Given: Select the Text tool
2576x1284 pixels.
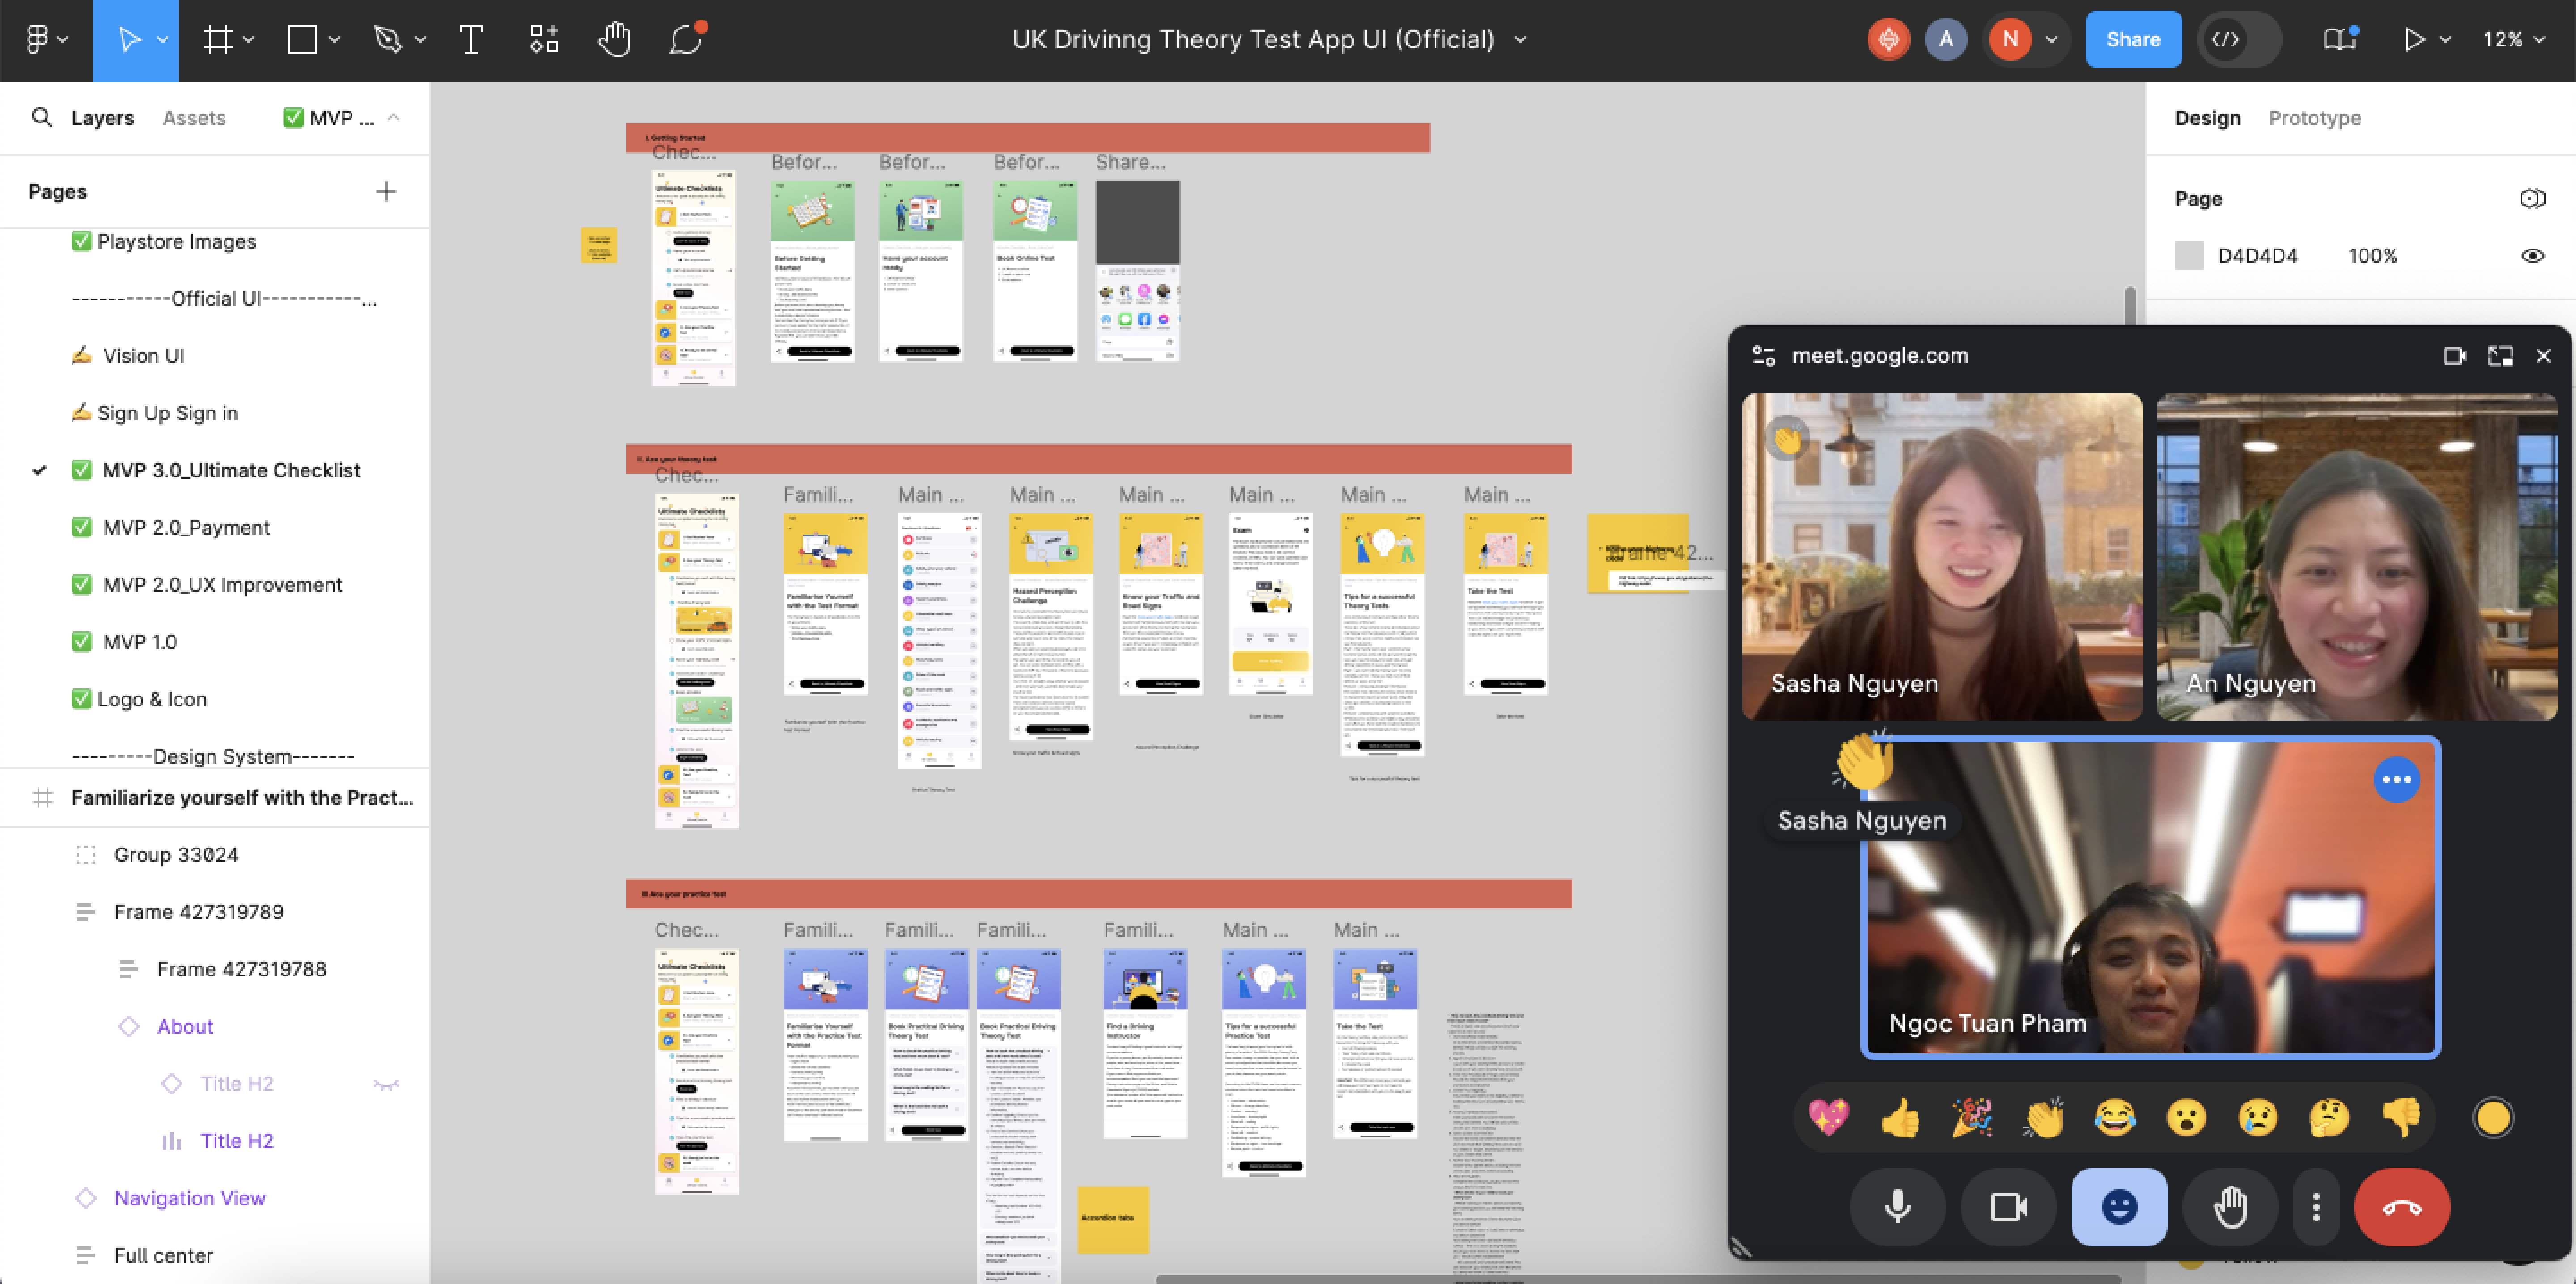Looking at the screenshot, I should (x=471, y=40).
